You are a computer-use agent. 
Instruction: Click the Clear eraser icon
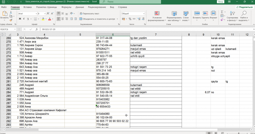(222, 20)
